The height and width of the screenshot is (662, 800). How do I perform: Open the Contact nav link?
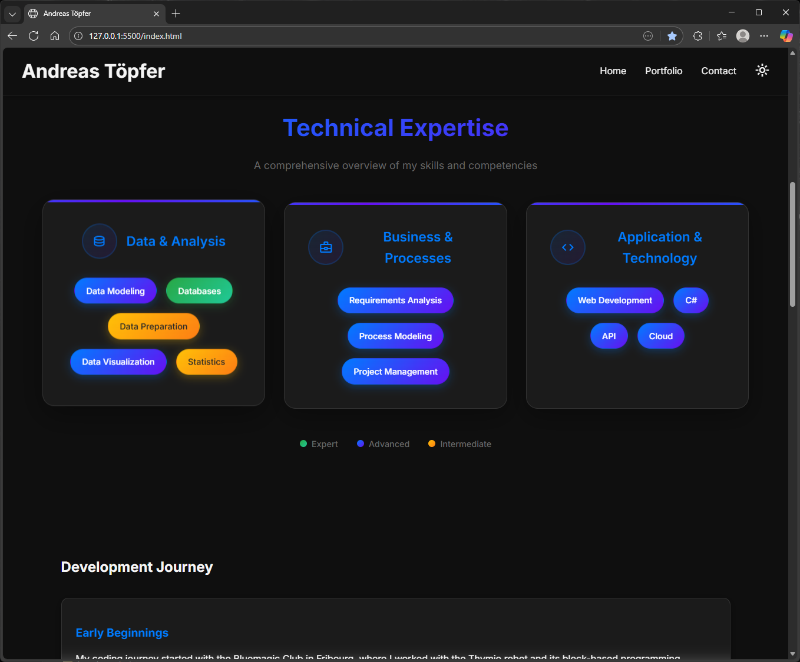pyautogui.click(x=719, y=71)
